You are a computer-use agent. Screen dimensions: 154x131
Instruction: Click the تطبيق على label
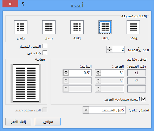click(139, 110)
